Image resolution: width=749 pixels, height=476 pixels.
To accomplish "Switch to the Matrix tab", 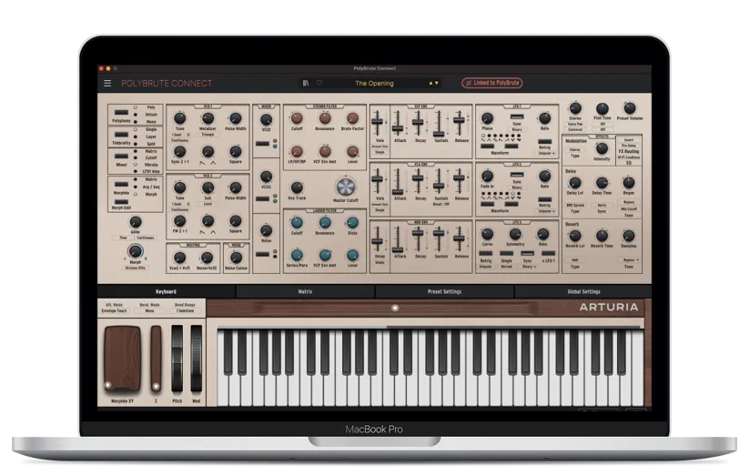I will coord(305,291).
